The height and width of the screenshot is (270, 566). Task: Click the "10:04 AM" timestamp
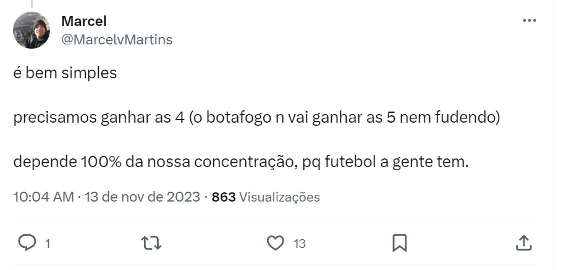click(x=43, y=197)
